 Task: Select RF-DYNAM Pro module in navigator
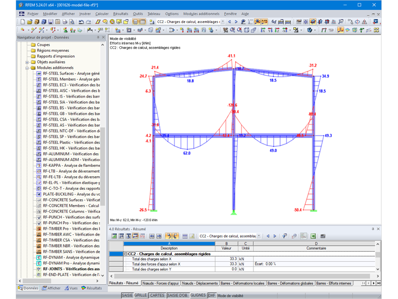tap(68, 263)
